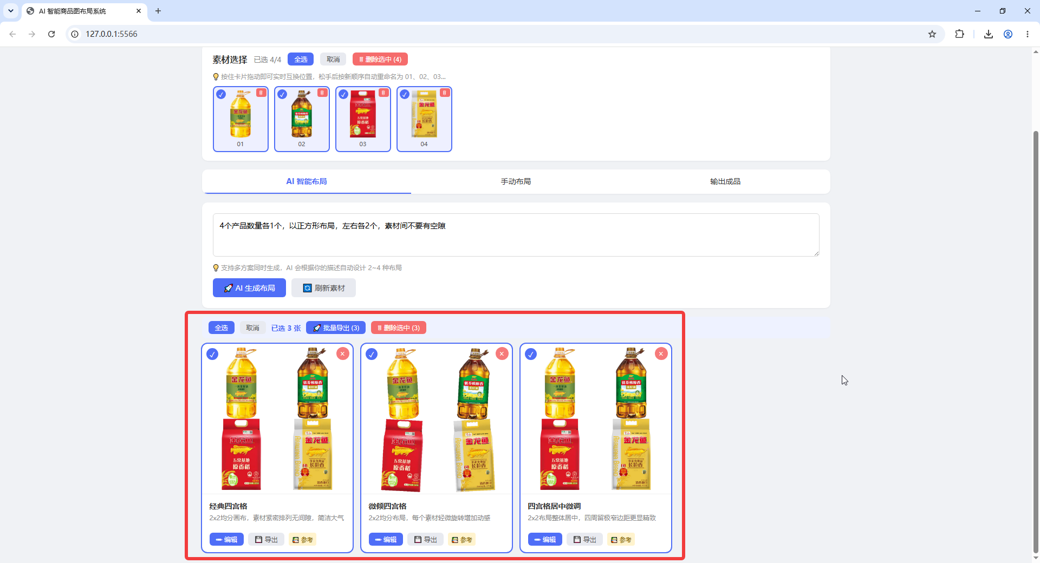Viewport: 1040px width, 563px height.
Task: Click 批量导出 (3) button
Action: coord(336,328)
